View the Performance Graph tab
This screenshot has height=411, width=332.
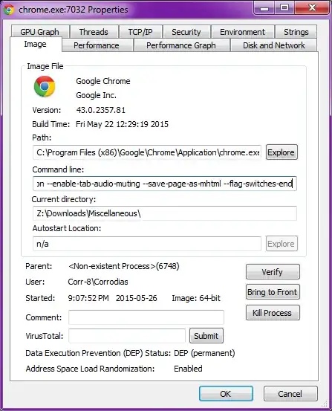click(x=181, y=45)
